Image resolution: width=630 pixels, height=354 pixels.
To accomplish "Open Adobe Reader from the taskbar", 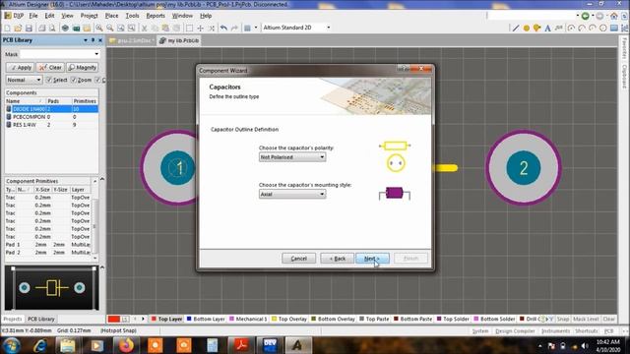I will click(241, 345).
